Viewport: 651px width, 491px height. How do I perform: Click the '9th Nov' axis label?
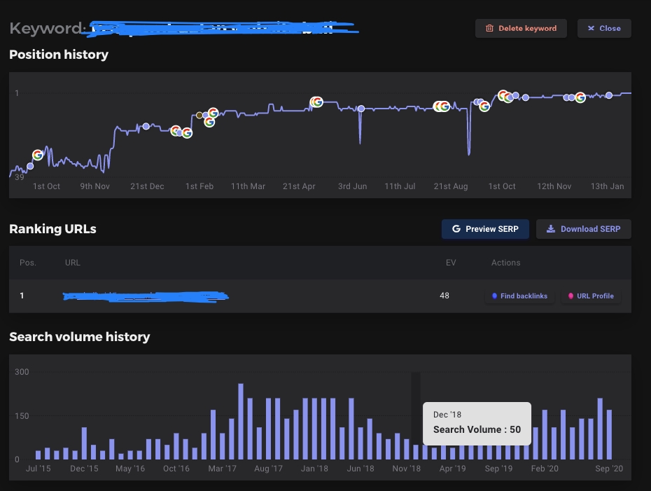coord(94,186)
